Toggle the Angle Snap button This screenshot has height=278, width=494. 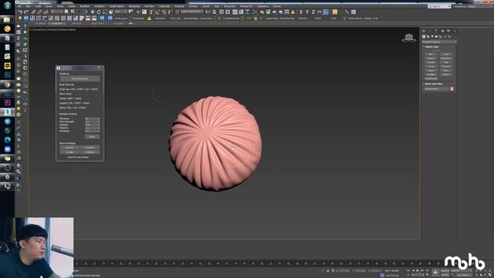point(157,12)
